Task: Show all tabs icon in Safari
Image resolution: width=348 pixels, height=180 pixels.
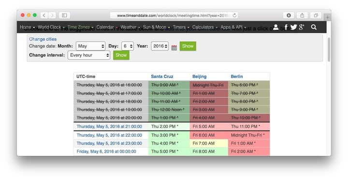Action: [x=316, y=15]
